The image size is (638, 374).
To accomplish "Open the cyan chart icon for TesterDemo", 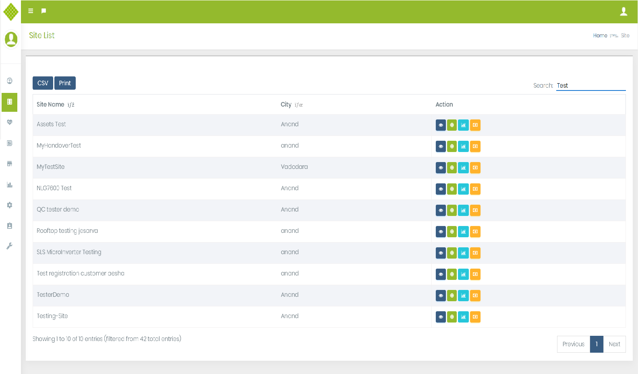I will pyautogui.click(x=463, y=296).
